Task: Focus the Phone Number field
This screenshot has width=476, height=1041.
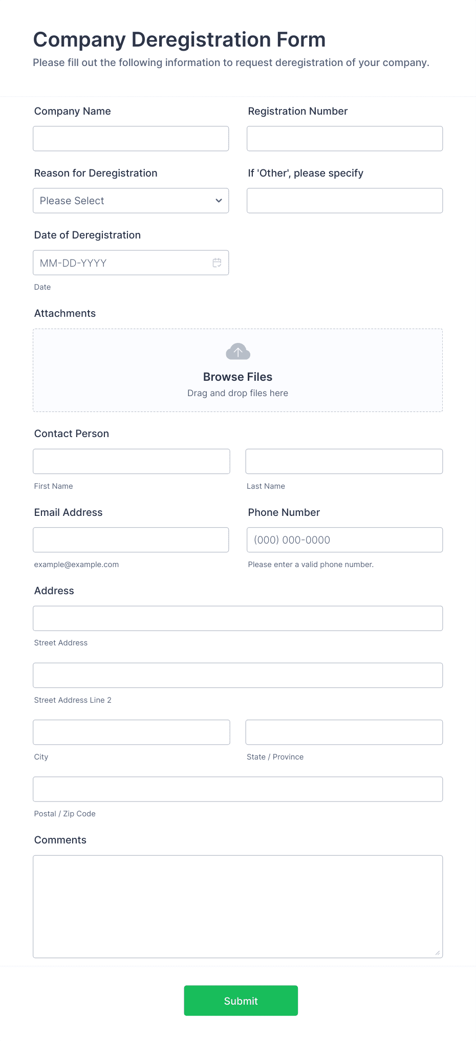Action: pyautogui.click(x=345, y=540)
